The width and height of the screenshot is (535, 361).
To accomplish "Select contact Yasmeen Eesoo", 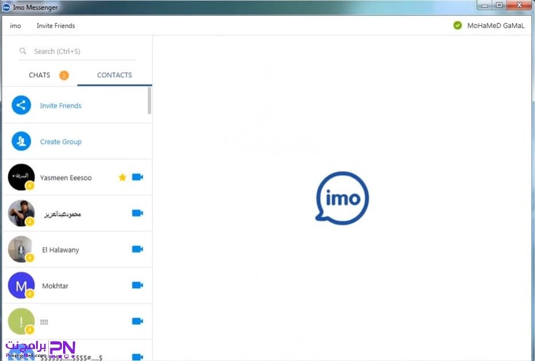I will pos(77,177).
